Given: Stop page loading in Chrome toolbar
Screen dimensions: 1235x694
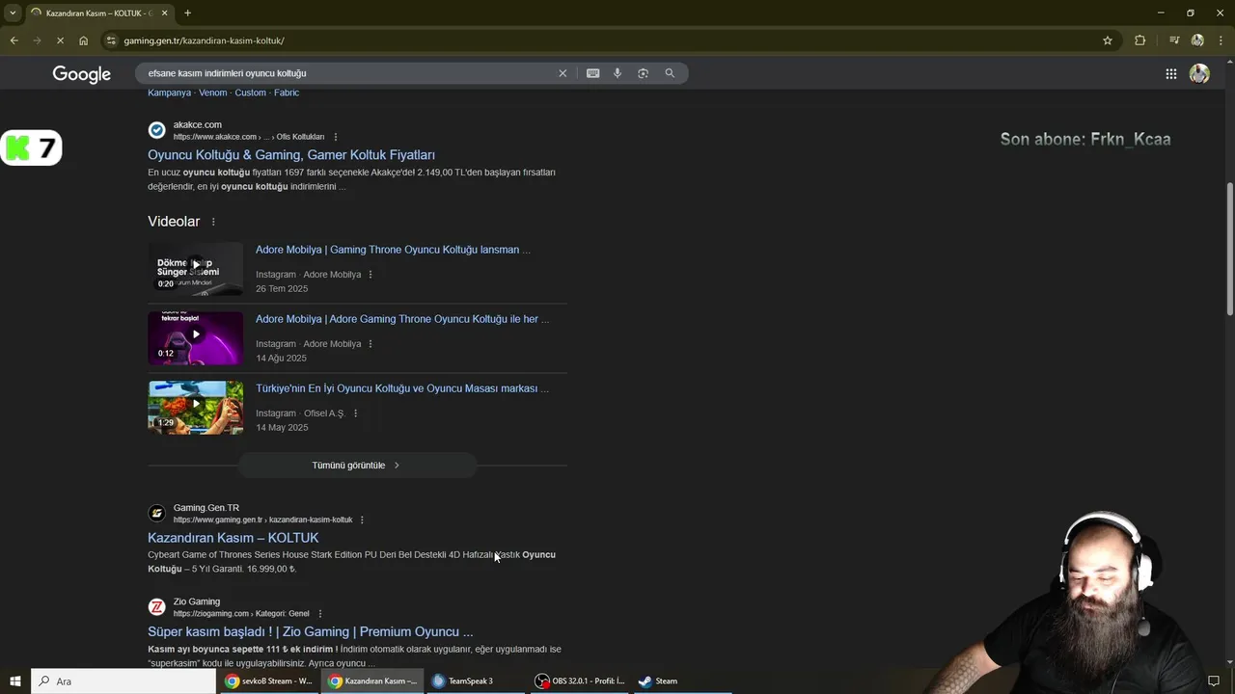Looking at the screenshot, I should (x=59, y=40).
